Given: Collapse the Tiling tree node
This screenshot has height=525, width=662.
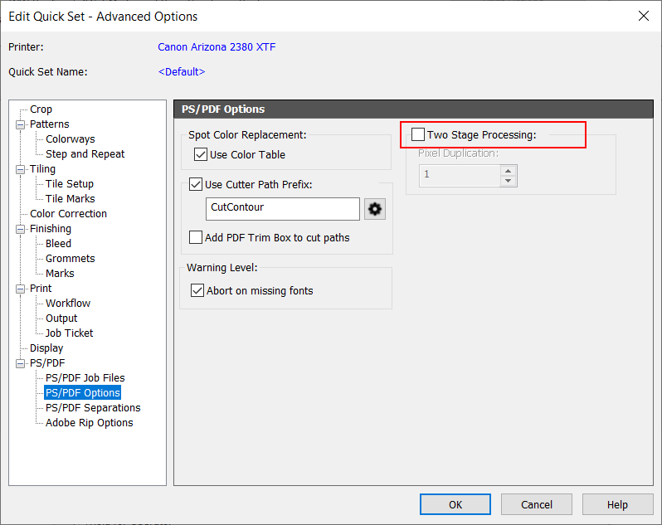Looking at the screenshot, I should click(x=21, y=169).
